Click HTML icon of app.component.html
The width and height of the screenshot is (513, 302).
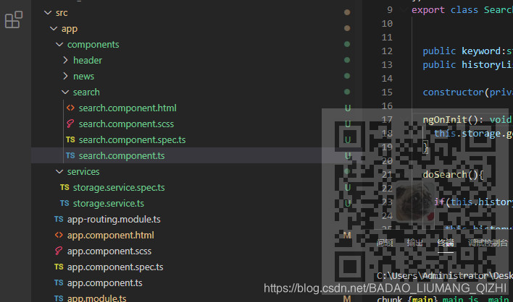click(x=59, y=235)
